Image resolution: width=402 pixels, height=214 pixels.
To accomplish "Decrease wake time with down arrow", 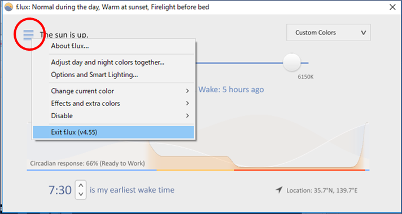I will pos(81,194).
